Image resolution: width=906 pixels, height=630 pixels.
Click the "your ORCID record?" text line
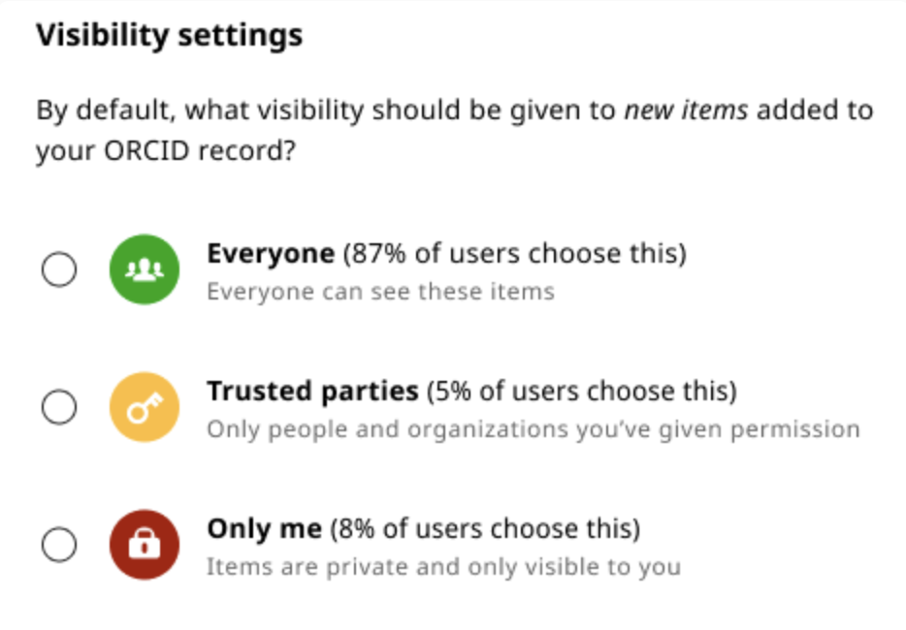click(166, 153)
